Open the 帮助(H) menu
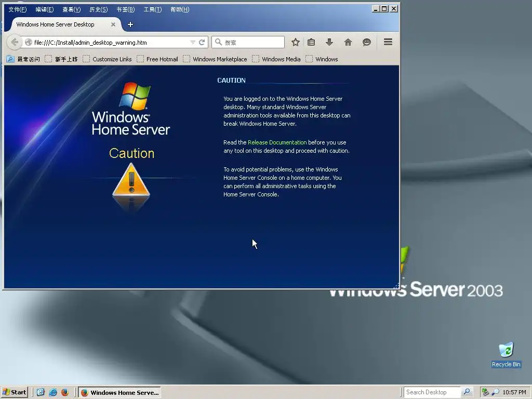532x399 pixels. (180, 9)
